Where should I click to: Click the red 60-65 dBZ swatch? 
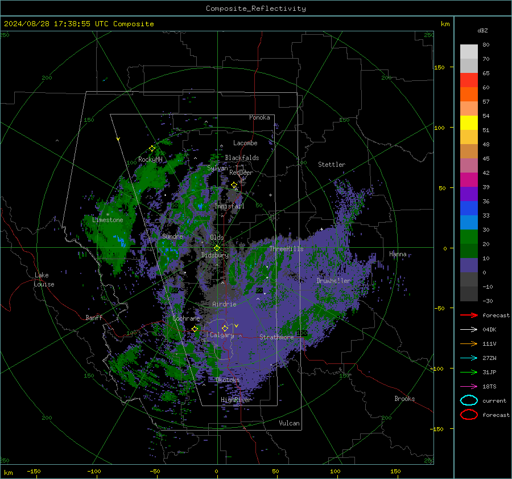469,80
